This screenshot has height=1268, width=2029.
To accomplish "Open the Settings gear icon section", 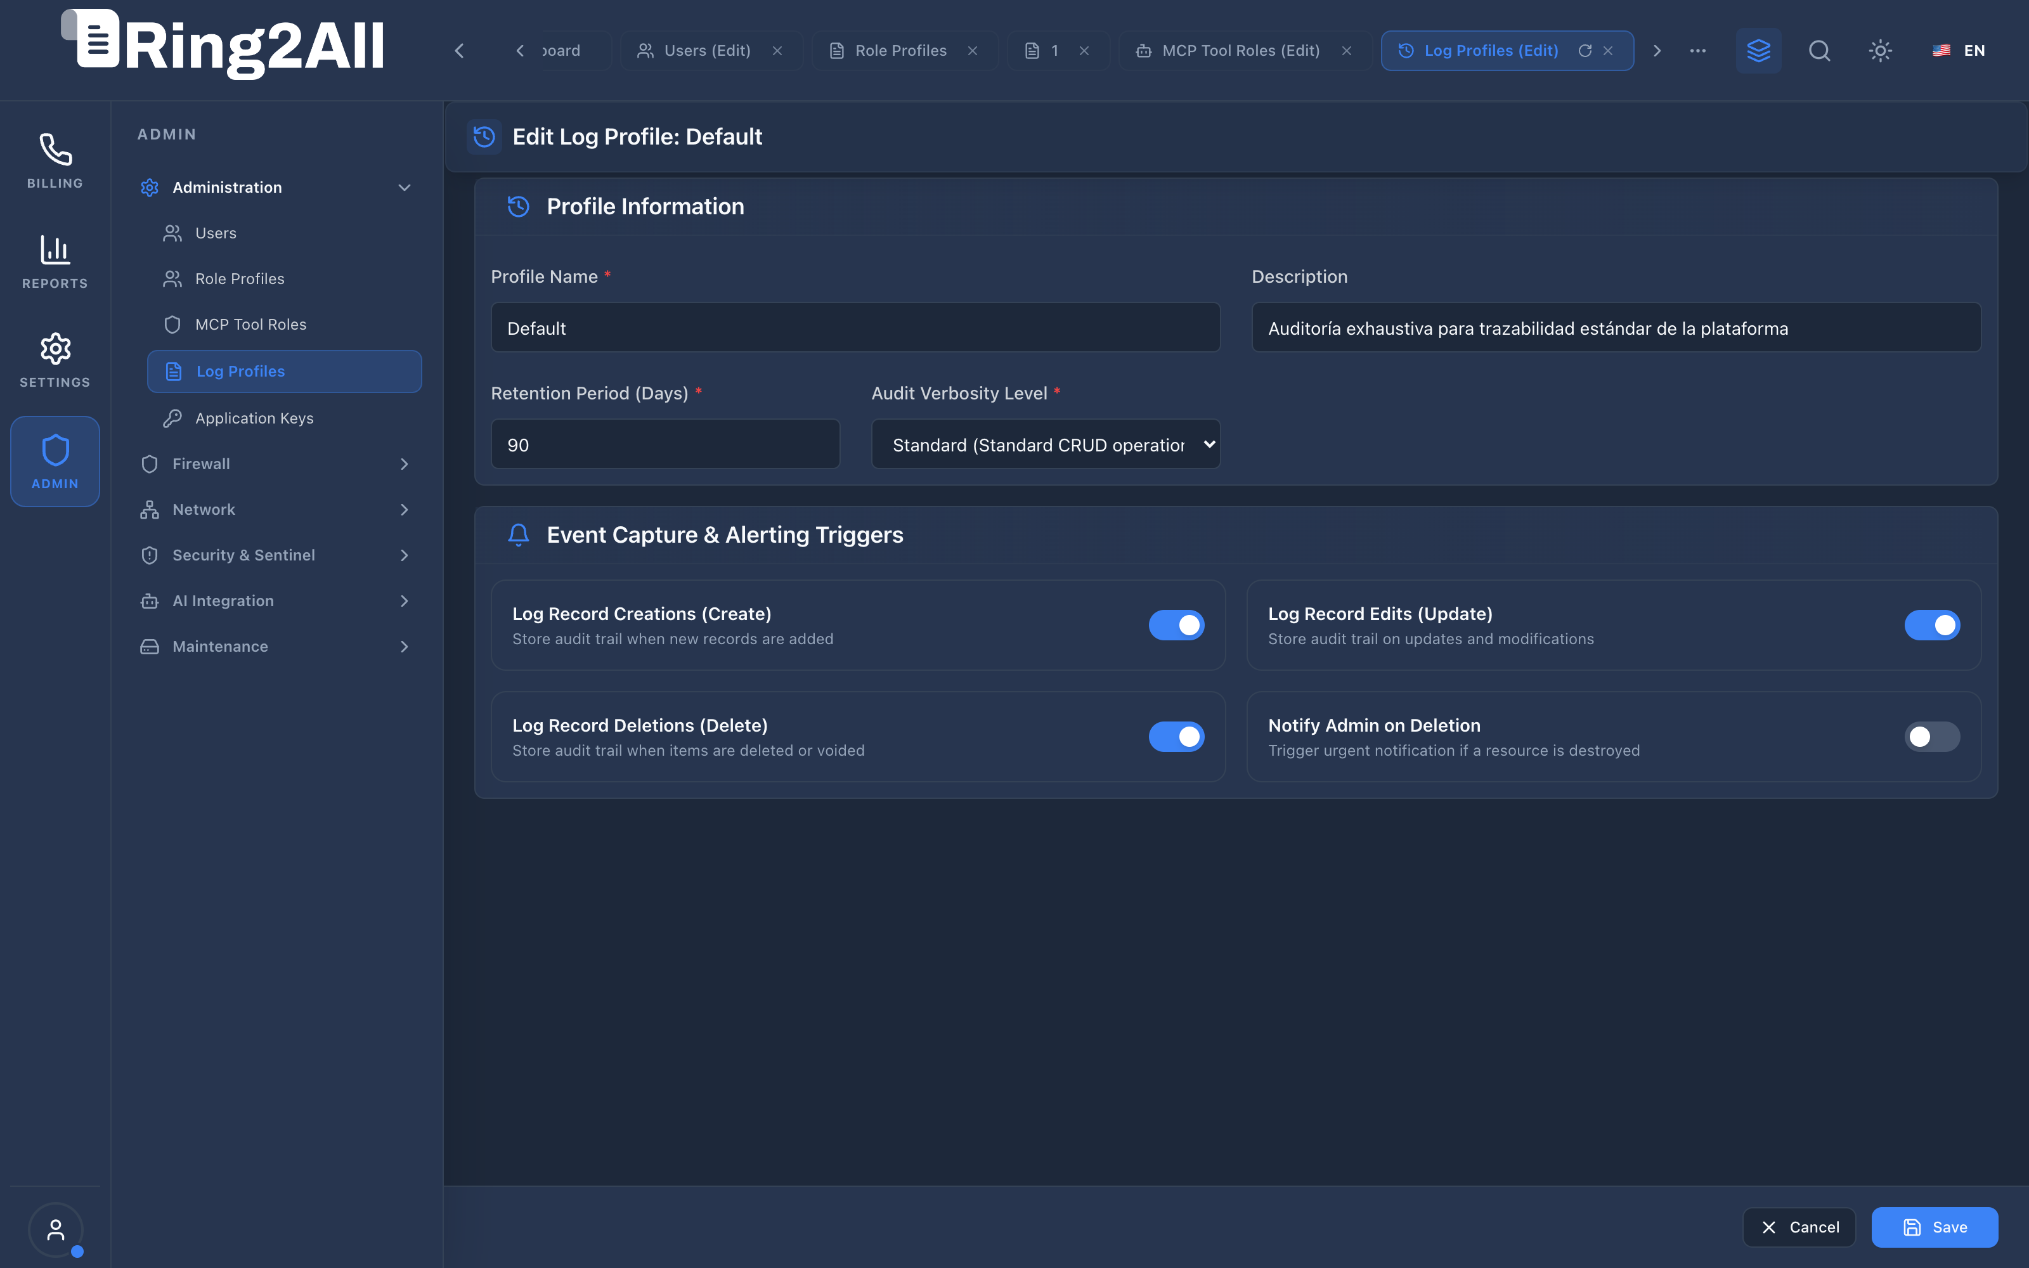I will [x=55, y=361].
